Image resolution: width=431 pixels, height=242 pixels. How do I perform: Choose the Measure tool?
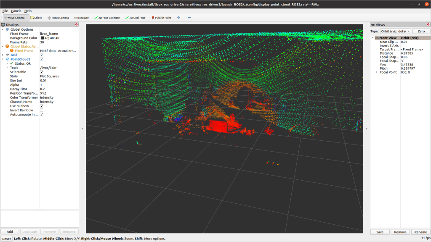click(81, 18)
